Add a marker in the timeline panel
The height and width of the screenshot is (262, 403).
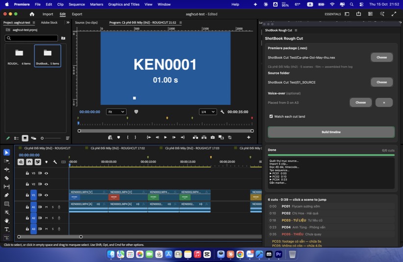click(x=46, y=162)
